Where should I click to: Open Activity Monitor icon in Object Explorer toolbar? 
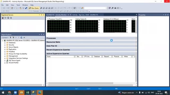pyautogui.click(x=24, y=37)
